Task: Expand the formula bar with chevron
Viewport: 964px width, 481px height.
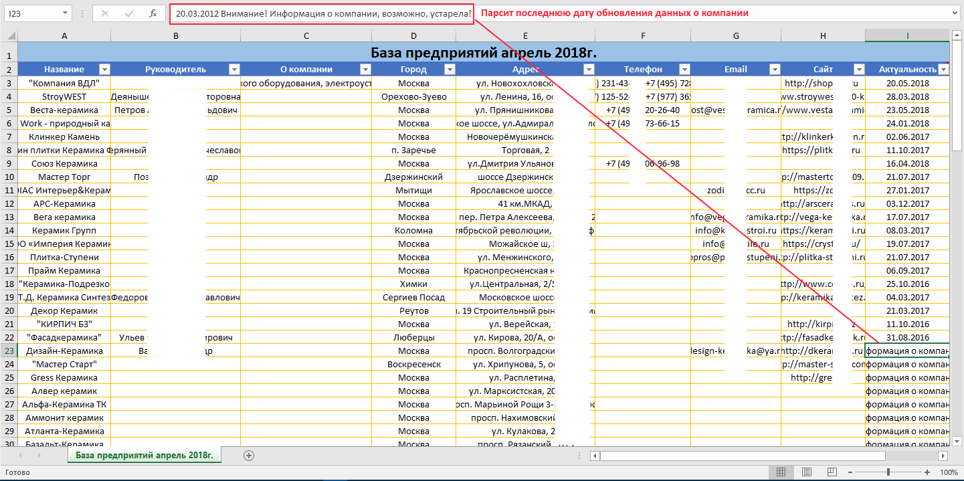Action: 954,13
